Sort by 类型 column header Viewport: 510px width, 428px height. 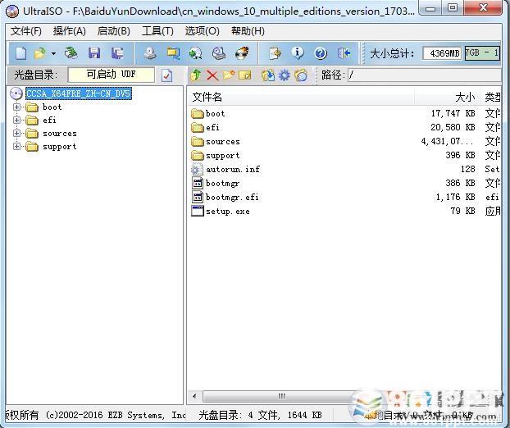coord(491,97)
